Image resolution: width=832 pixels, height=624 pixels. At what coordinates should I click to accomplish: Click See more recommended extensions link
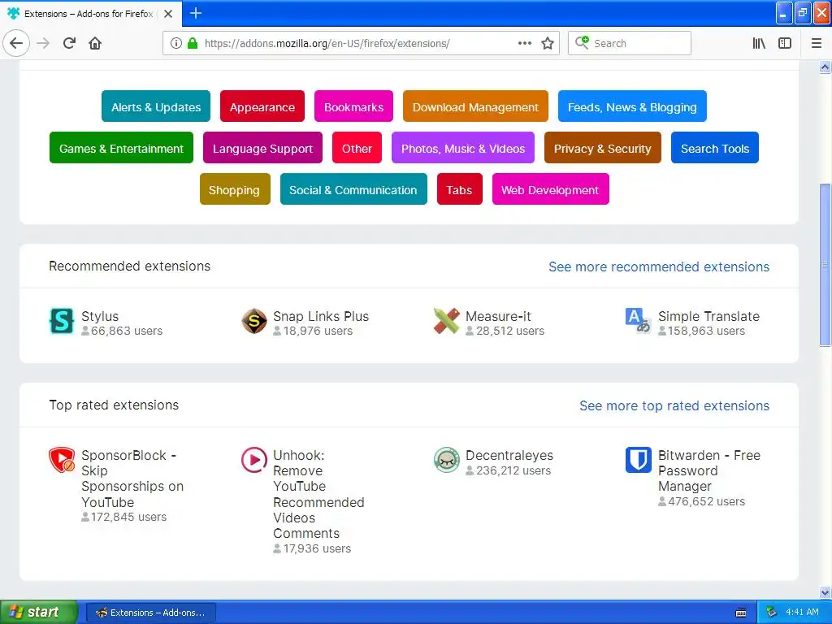[658, 266]
